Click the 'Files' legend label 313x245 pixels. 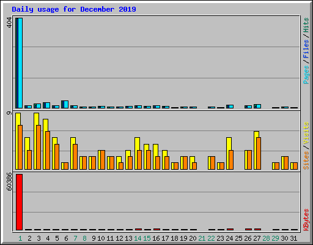point(306,48)
